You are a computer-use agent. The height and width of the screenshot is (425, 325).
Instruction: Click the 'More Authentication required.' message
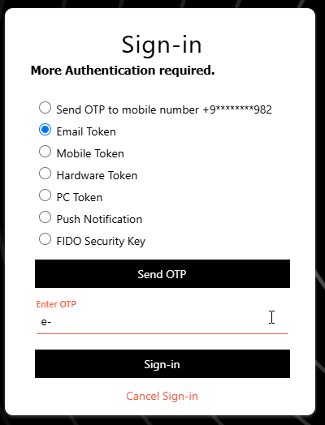pos(123,71)
